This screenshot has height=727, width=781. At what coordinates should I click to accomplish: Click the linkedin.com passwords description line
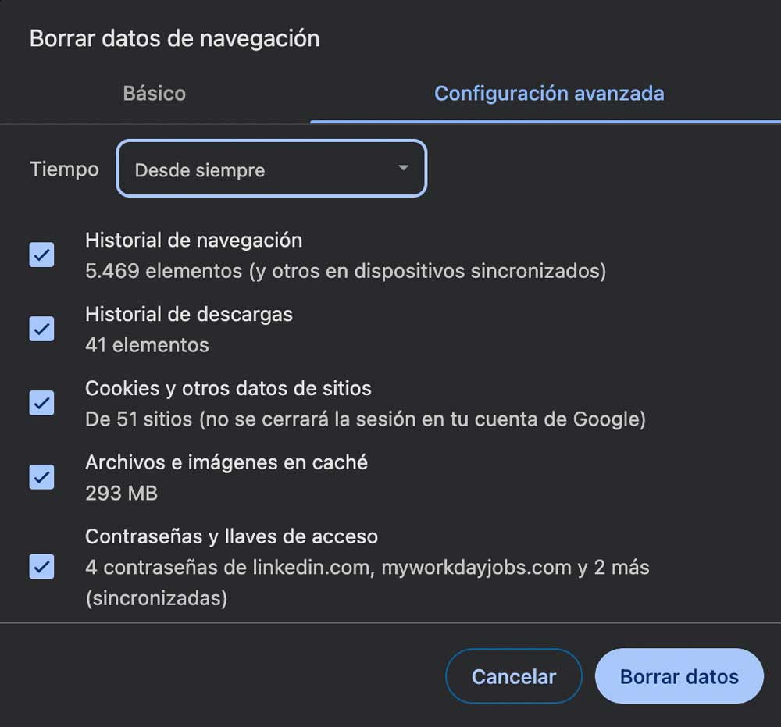367,567
